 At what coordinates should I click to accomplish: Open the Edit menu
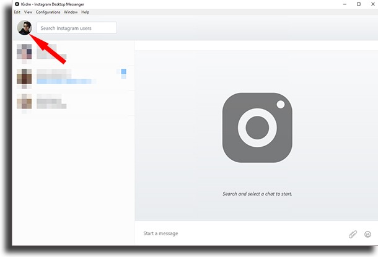[x=17, y=12]
